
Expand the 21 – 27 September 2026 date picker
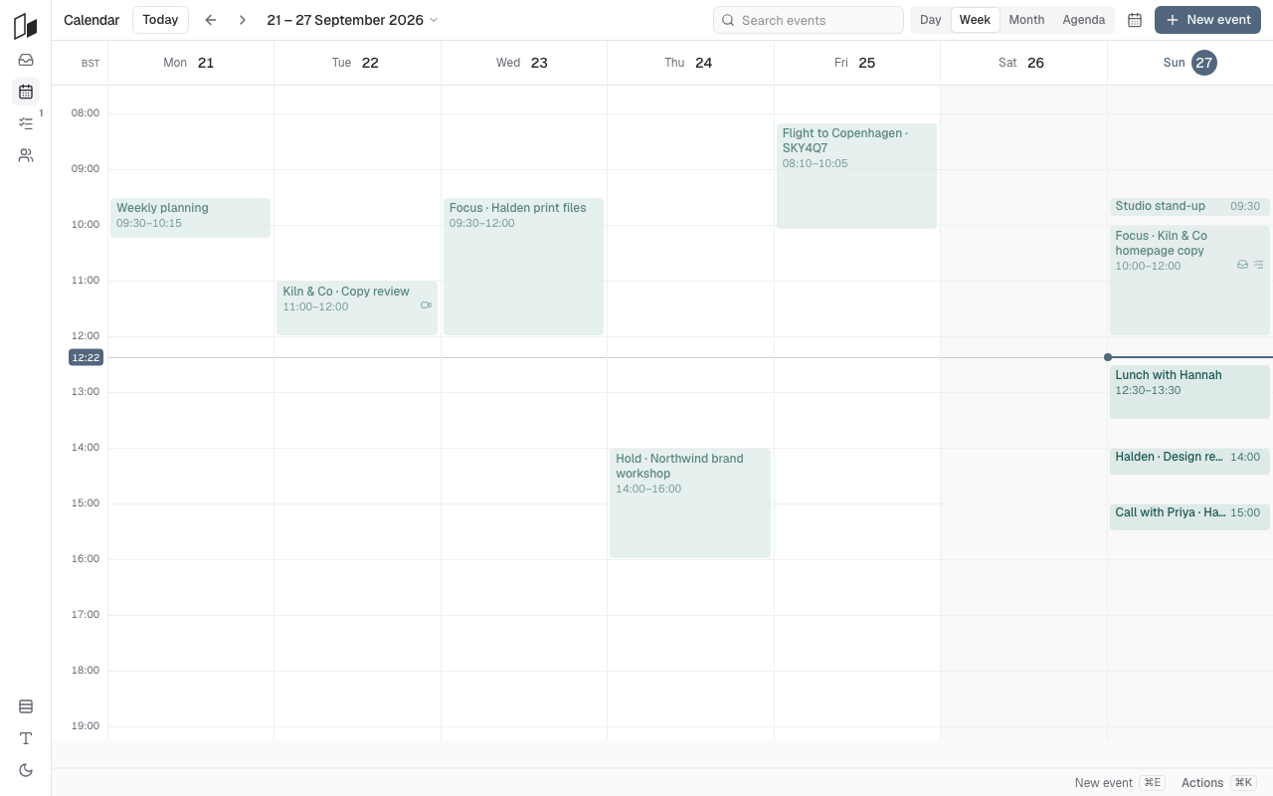[352, 20]
